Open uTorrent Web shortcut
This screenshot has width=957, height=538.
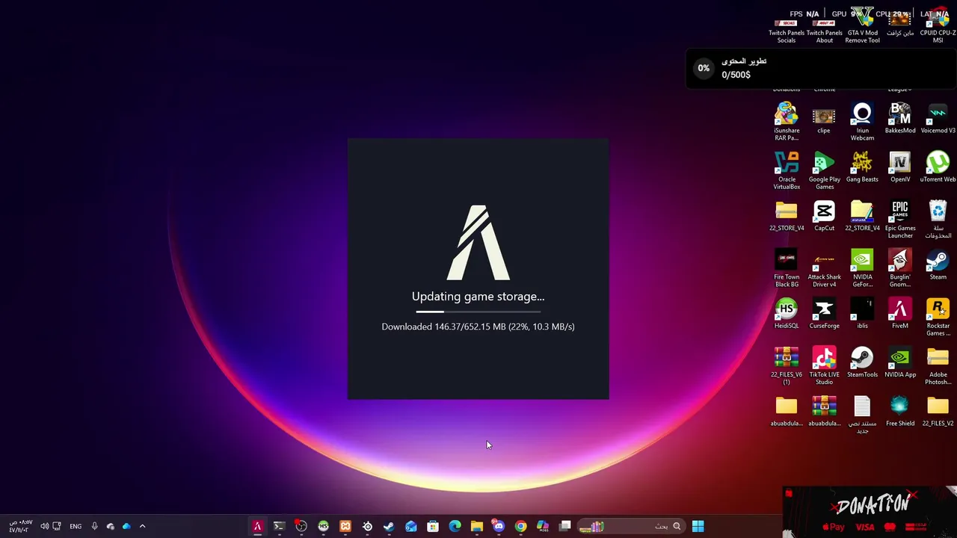(x=938, y=167)
